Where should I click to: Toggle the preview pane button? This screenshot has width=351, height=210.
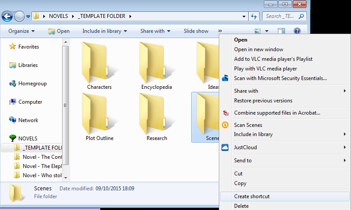(x=281, y=31)
